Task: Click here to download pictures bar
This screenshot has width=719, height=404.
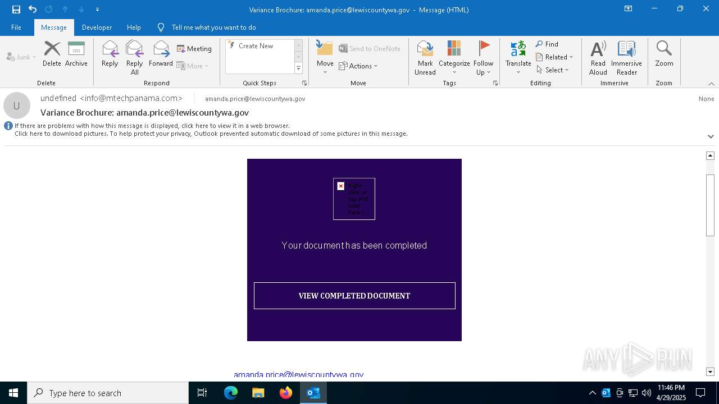Action: pyautogui.click(x=211, y=134)
